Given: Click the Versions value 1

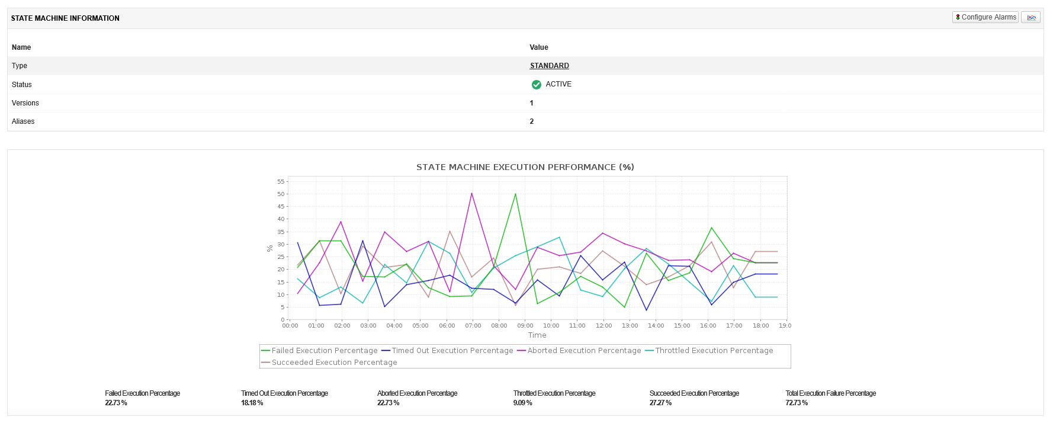Looking at the screenshot, I should click(x=531, y=103).
